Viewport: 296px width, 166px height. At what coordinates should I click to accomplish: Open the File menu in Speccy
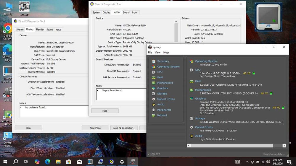(x=150, y=53)
